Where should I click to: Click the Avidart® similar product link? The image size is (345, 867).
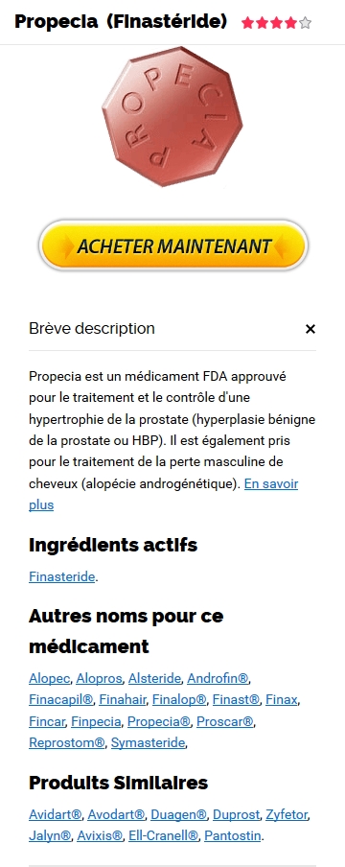(56, 814)
